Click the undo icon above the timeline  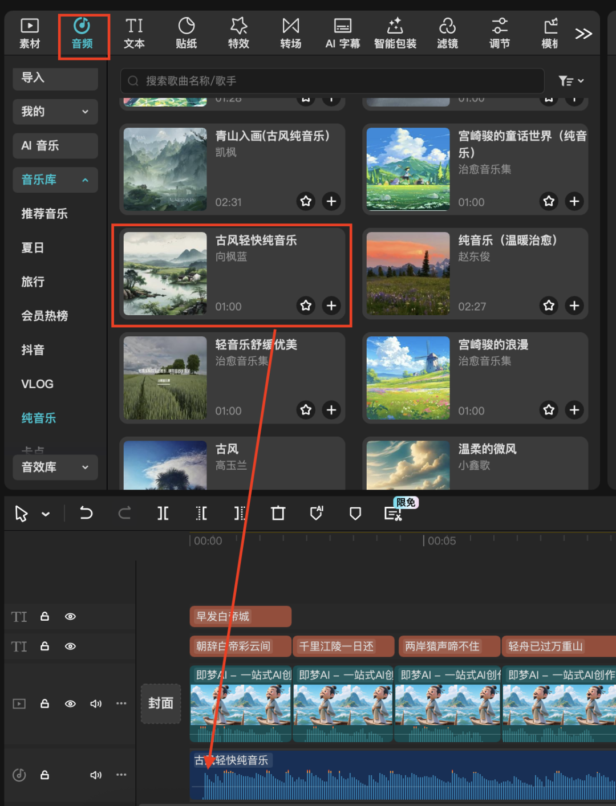pyautogui.click(x=86, y=513)
